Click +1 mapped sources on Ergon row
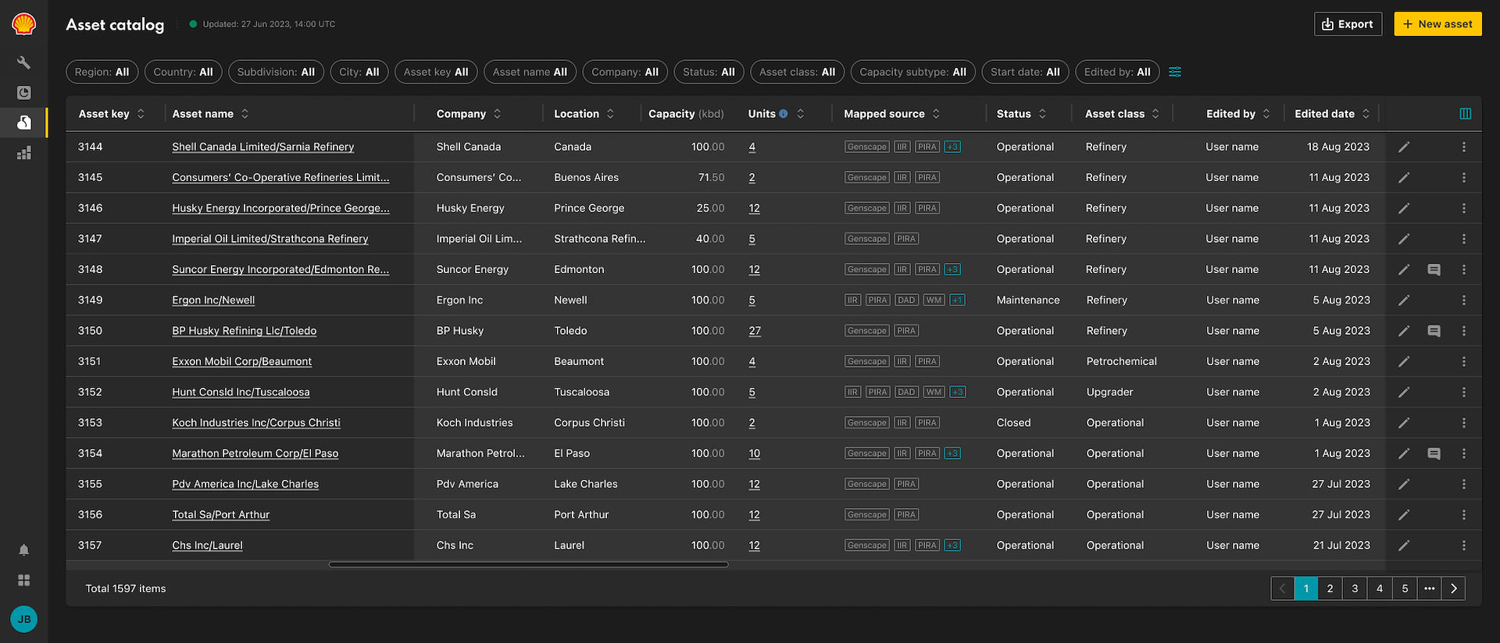This screenshot has height=643, width=1500. tap(958, 300)
